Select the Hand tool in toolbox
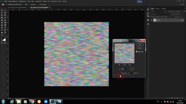Image resolution: width=186 pixels, height=104 pixels. point(2,33)
